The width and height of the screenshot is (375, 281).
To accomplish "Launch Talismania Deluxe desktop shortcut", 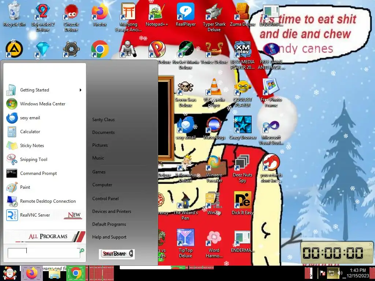I will [x=186, y=168].
